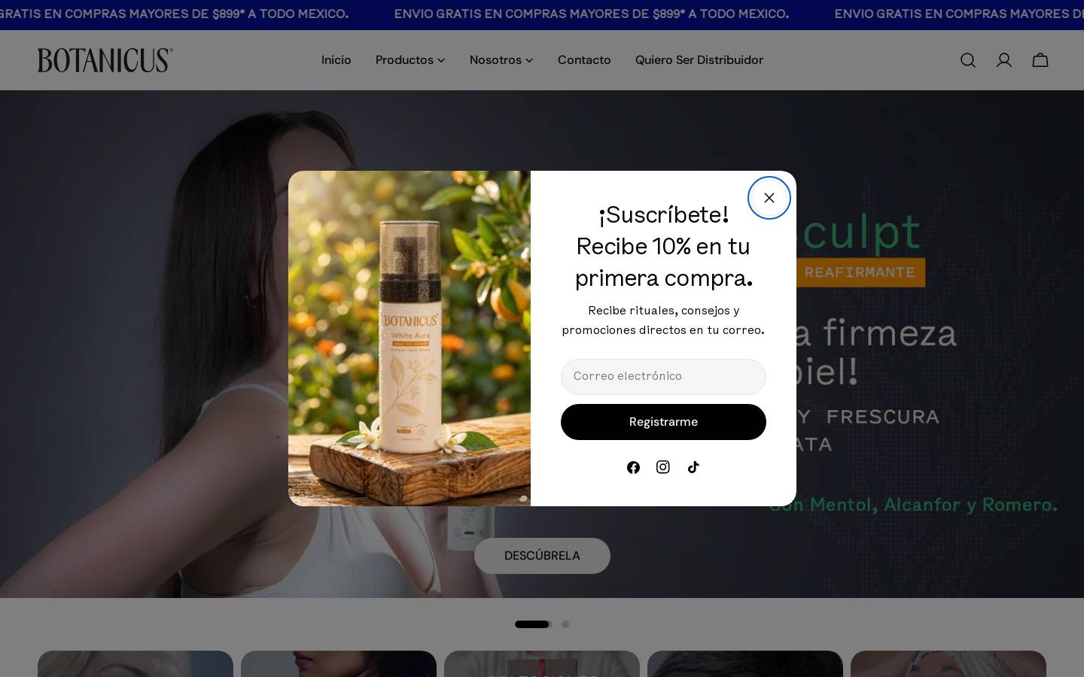Click the White Aura product image
Image resolution: width=1084 pixels, height=677 pixels.
pyautogui.click(x=410, y=338)
